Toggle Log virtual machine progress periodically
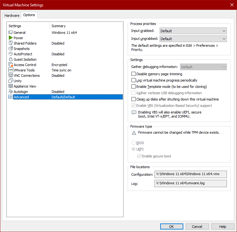 click(x=133, y=80)
